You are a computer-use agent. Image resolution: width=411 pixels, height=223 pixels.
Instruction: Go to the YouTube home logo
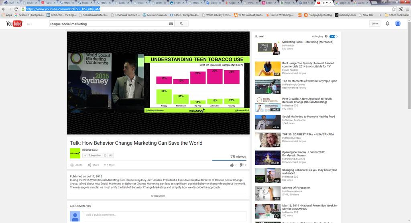pyautogui.click(x=14, y=24)
